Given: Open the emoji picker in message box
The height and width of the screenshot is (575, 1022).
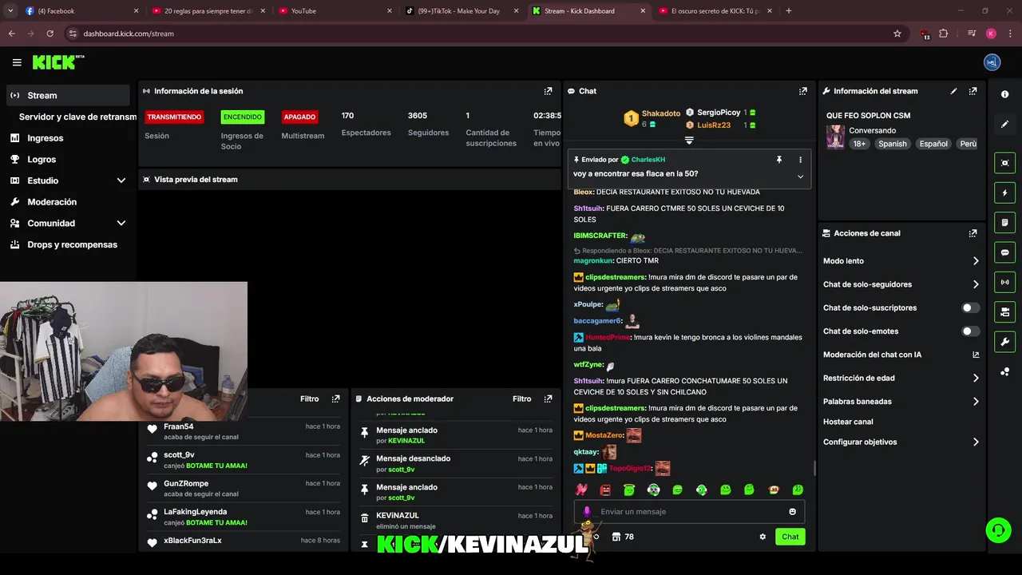Looking at the screenshot, I should coord(792,512).
